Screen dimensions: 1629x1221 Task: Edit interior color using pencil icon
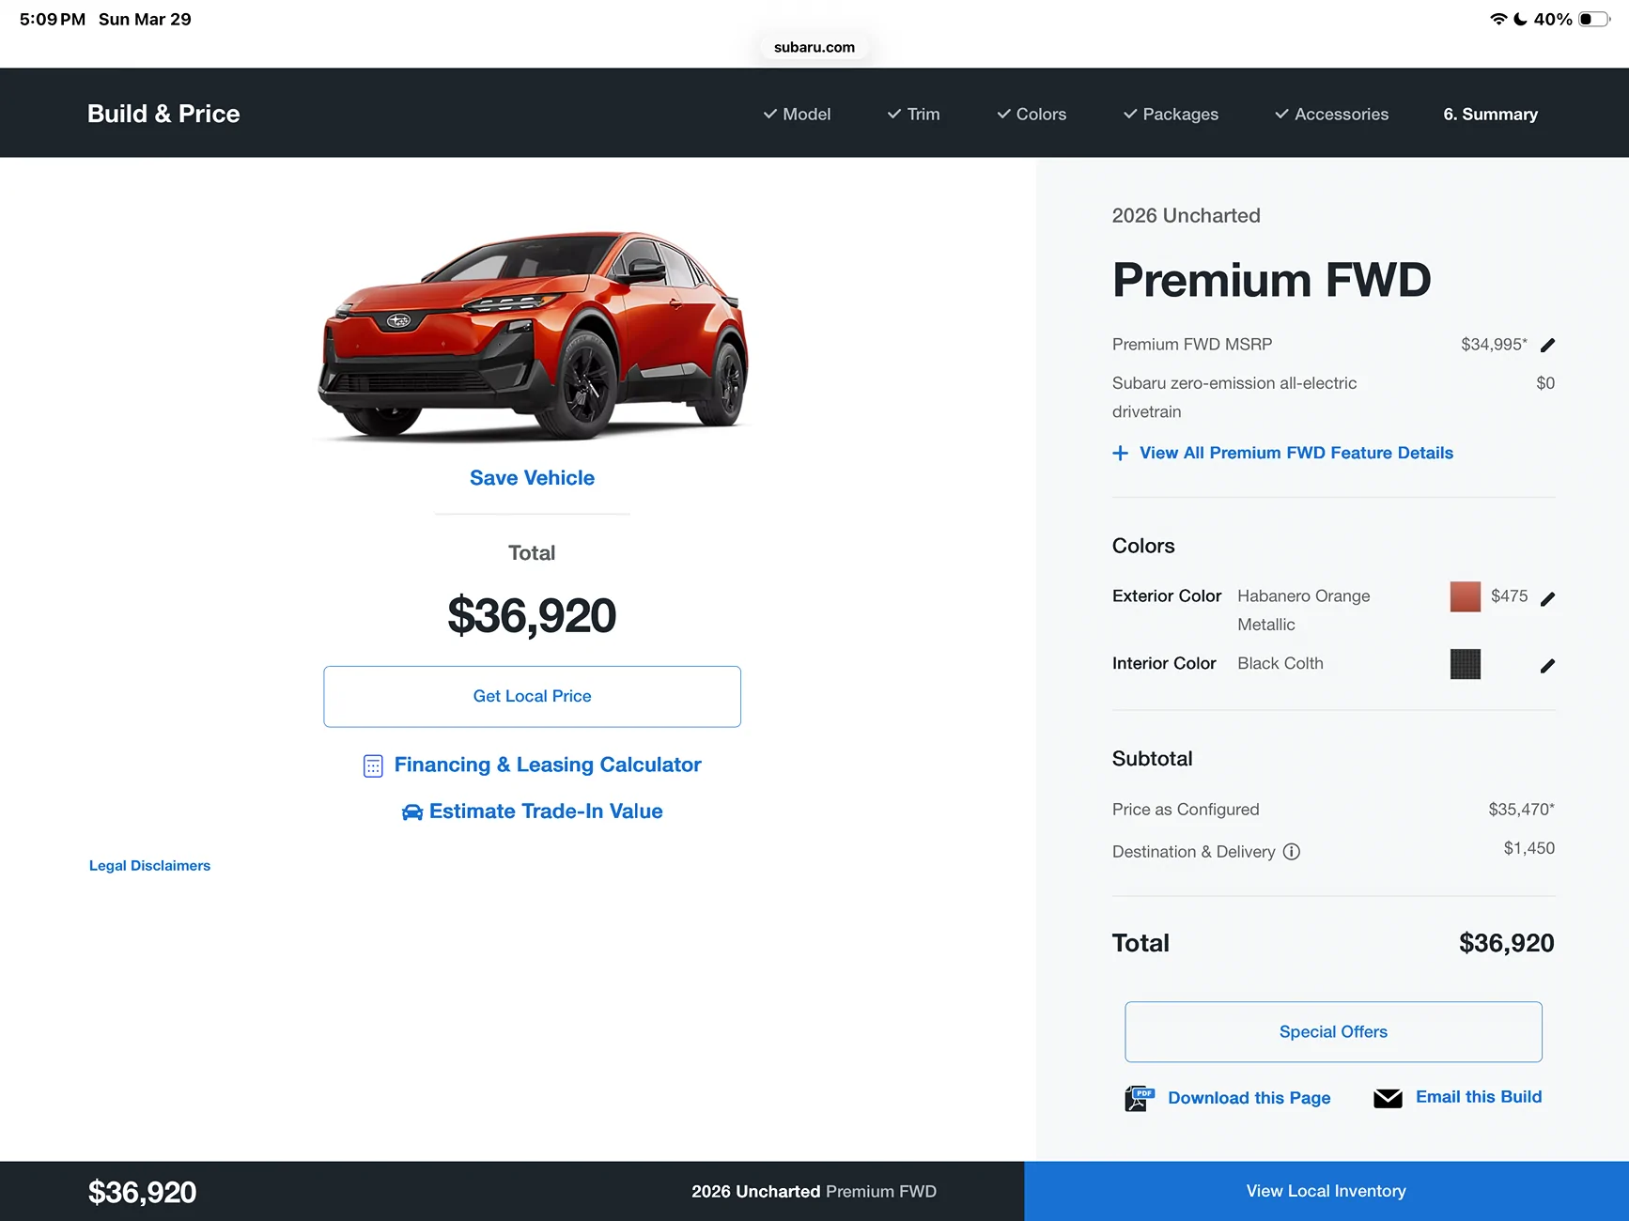click(1548, 666)
